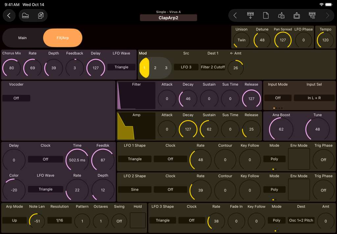This screenshot has height=234, width=337.
Task: Click Delay Color knob at -20
Action: [14, 190]
